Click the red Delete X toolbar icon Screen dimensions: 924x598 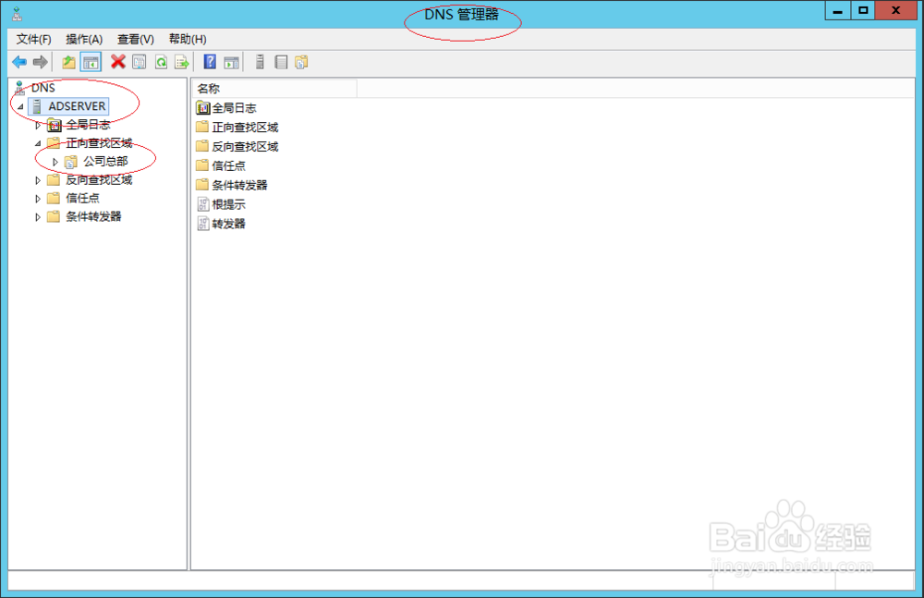click(x=116, y=61)
